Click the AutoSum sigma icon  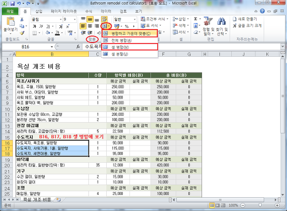point(196,19)
